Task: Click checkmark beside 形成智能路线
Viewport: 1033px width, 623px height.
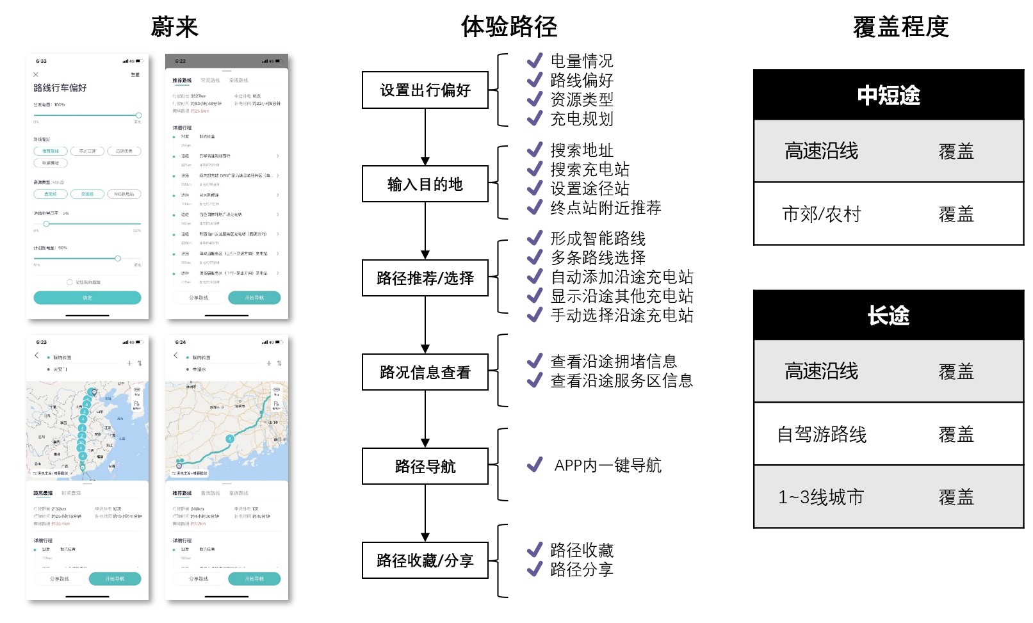Action: [x=535, y=238]
